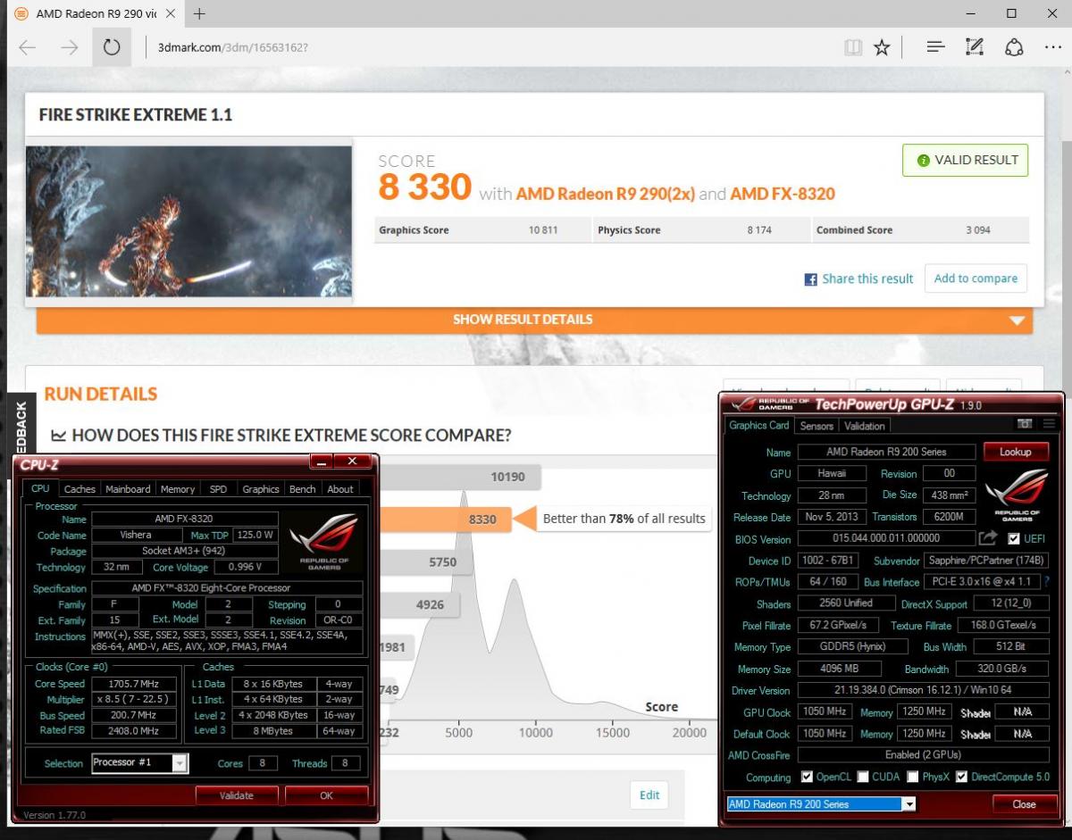1072x840 pixels.
Task: Toggle the UEFI checkbox in GPU-Z
Action: [x=1013, y=539]
